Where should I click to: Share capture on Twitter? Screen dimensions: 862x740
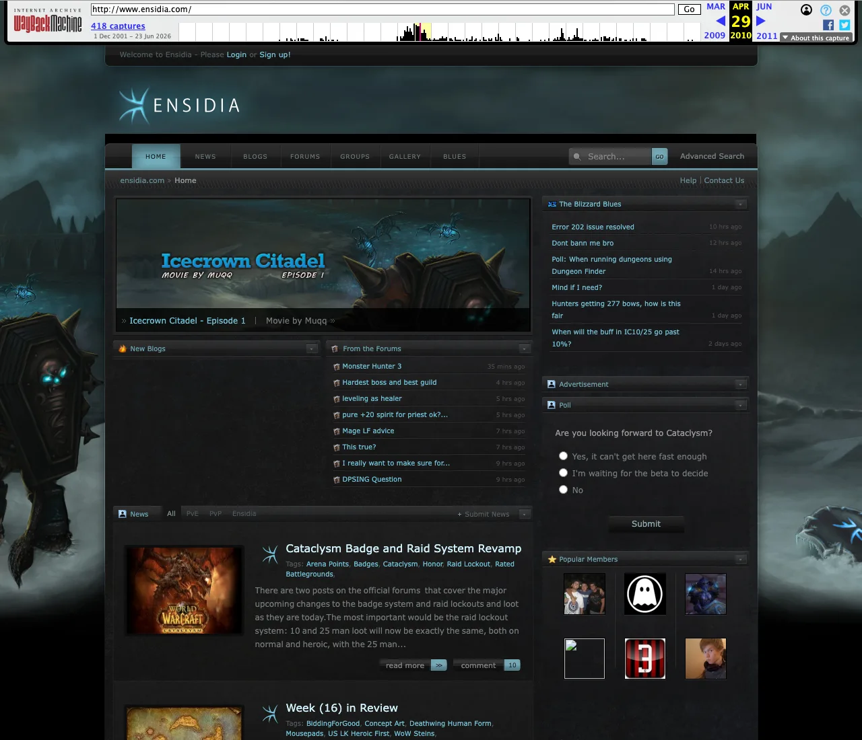tap(844, 25)
